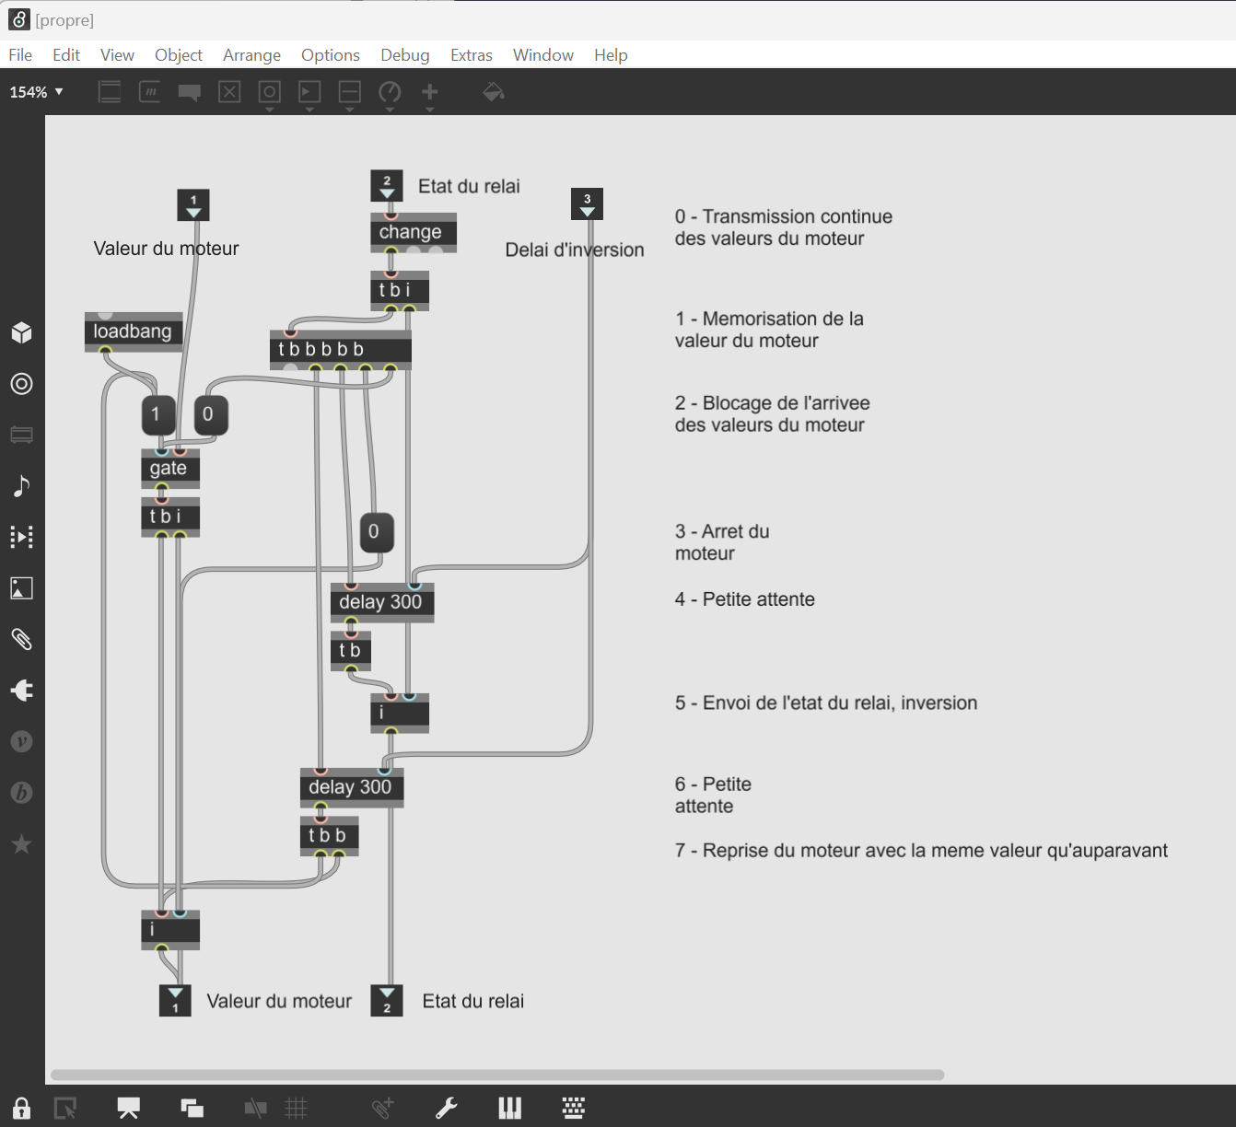This screenshot has height=1127, width=1236.
Task: Open the View menu
Action: (117, 55)
